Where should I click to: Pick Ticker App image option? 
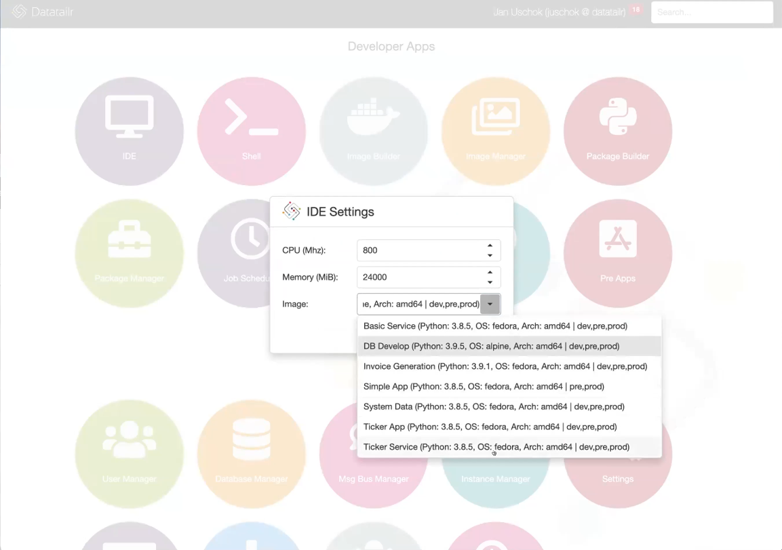coord(509,427)
